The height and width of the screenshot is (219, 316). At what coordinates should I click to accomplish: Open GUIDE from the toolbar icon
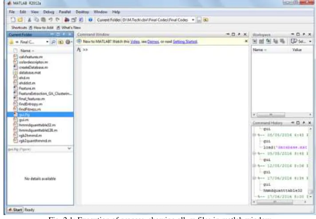[x=74, y=20]
